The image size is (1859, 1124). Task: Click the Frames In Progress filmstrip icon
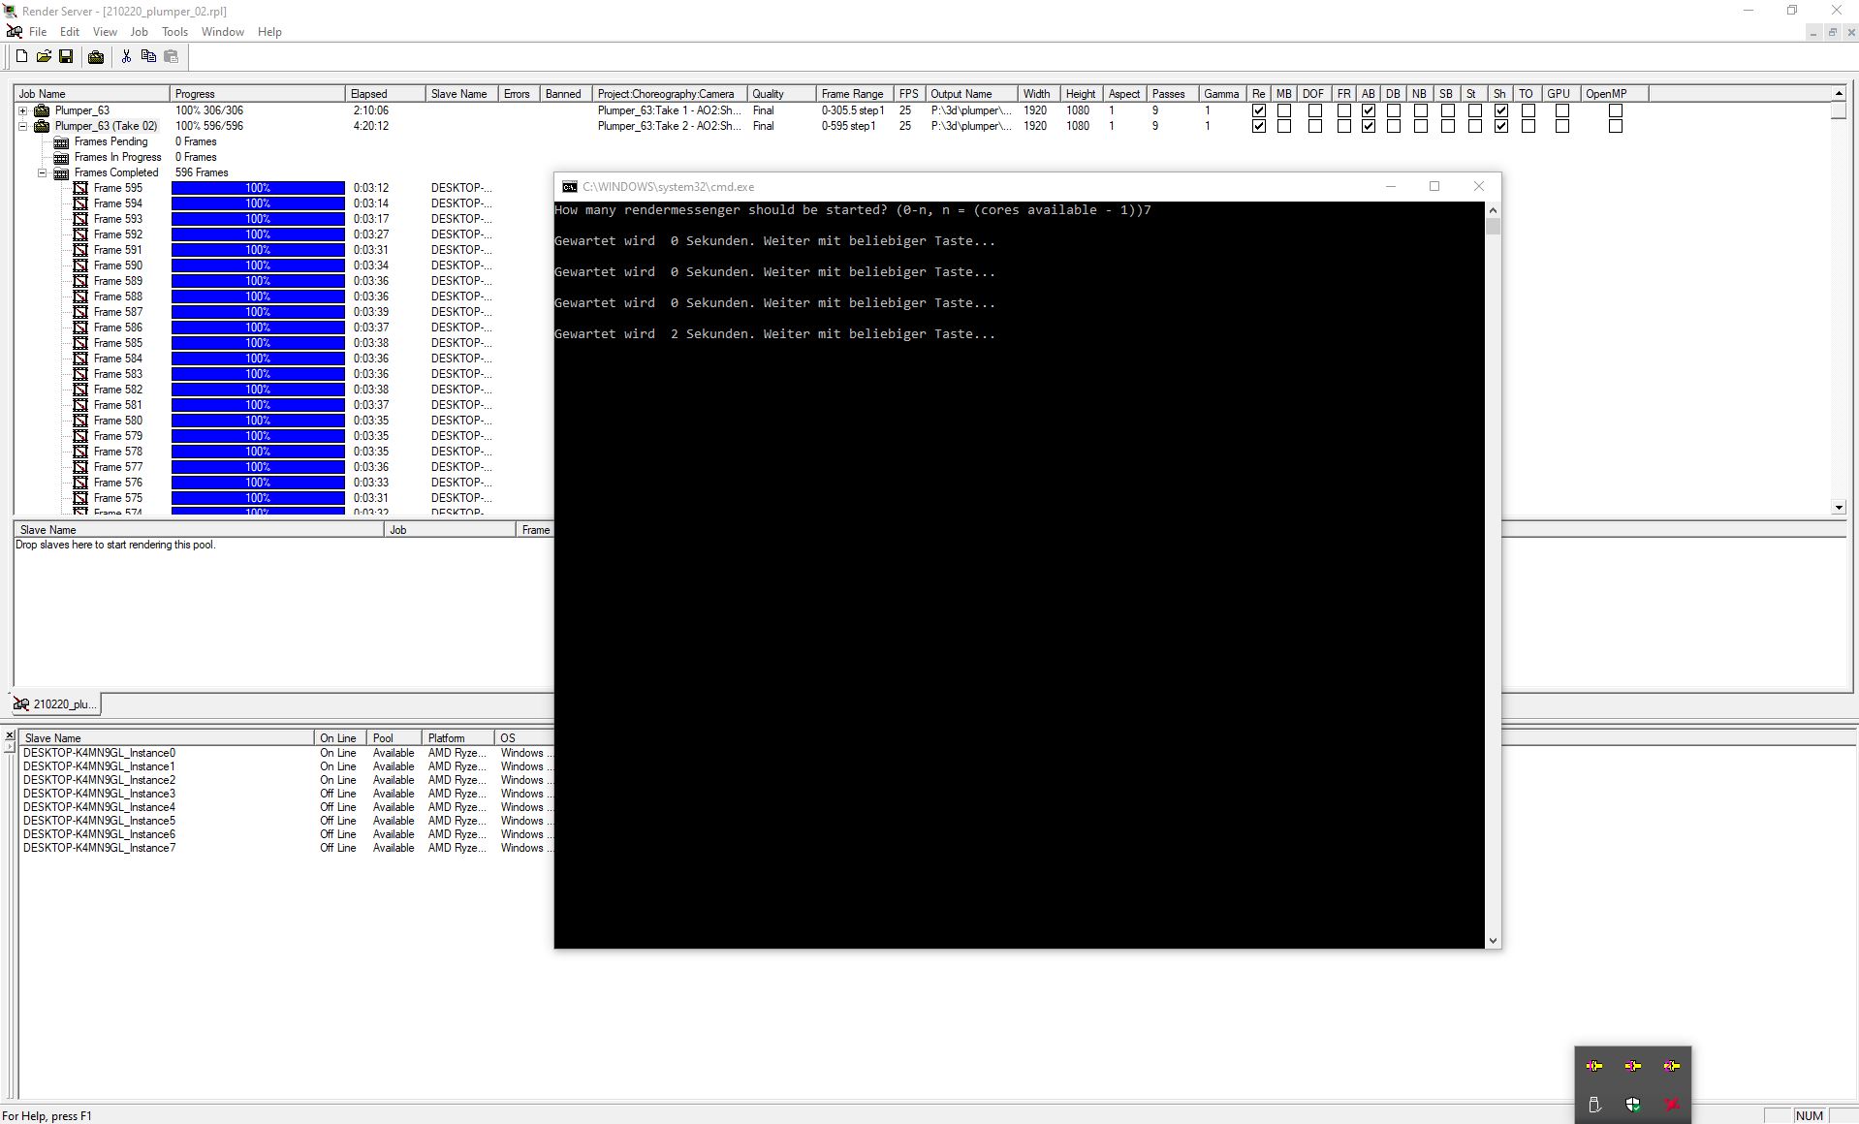coord(61,157)
